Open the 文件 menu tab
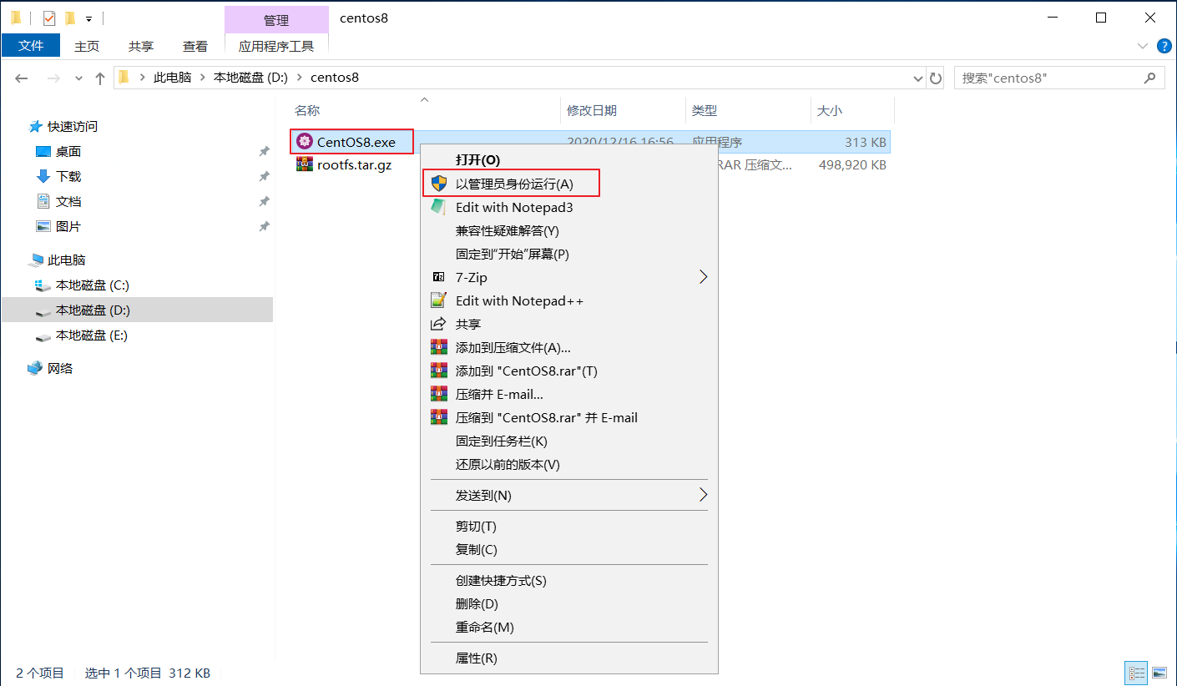 click(31, 46)
